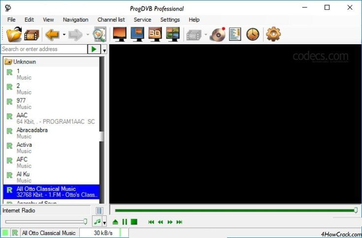Select the Activa channel
Screen dimensions: 362x238
pos(51,148)
